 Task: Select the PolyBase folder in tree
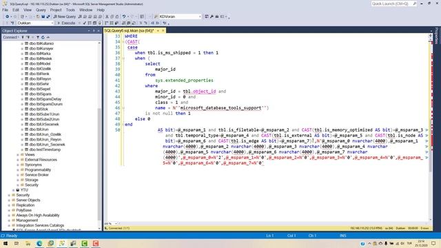pyautogui.click(x=23, y=210)
